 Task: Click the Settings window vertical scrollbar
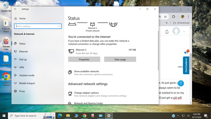[158, 51]
